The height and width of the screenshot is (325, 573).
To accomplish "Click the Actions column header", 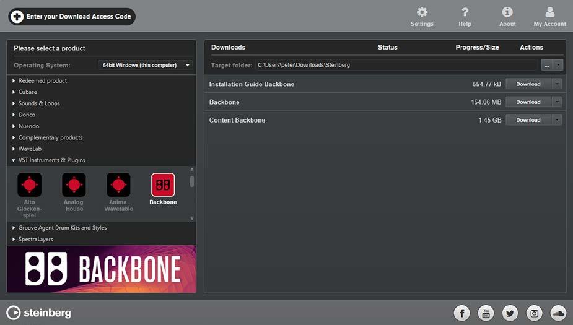I will pyautogui.click(x=531, y=47).
